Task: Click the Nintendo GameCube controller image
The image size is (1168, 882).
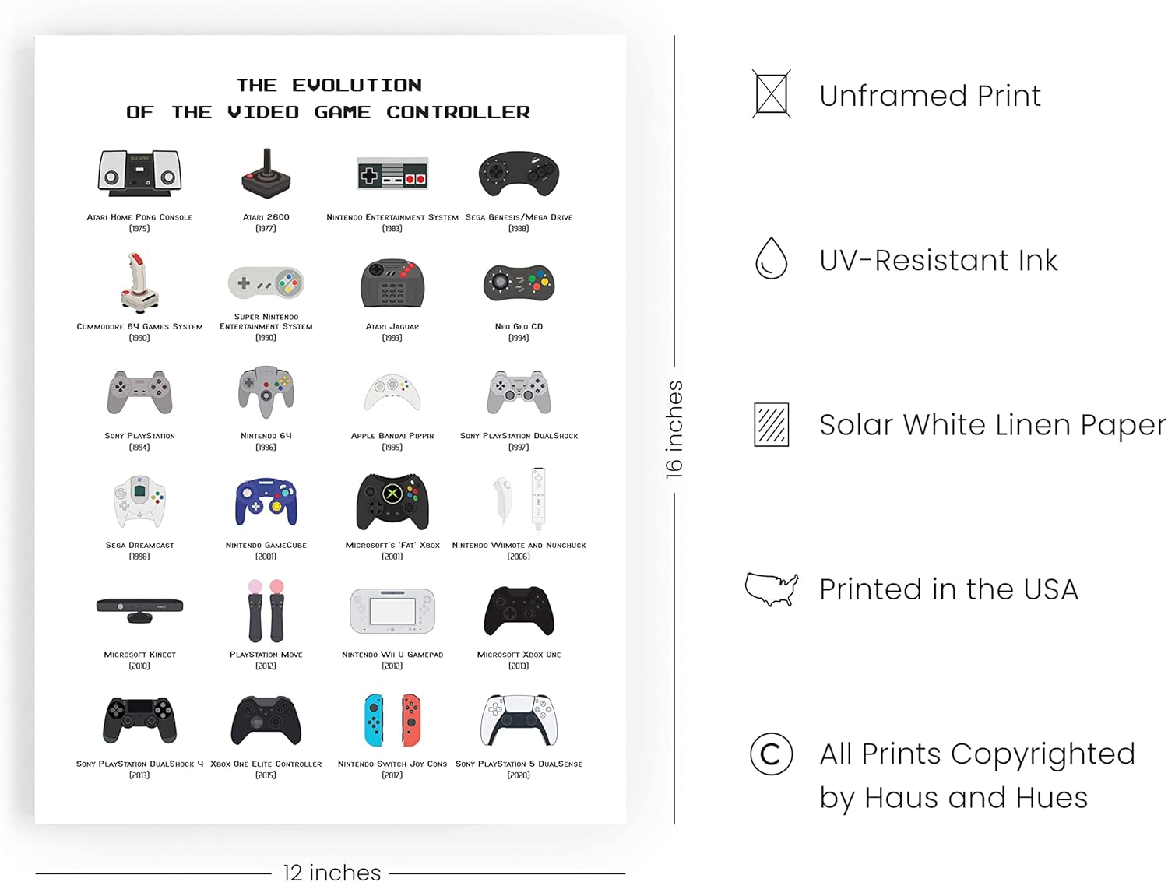Action: [266, 501]
